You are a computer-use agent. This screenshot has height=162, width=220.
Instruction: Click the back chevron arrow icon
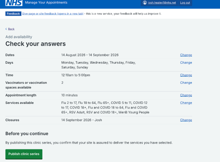tap(6, 29)
